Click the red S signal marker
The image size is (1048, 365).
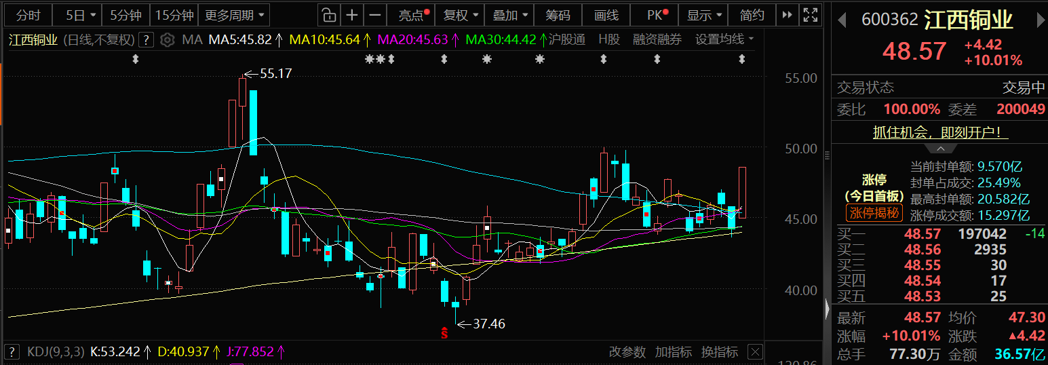[x=444, y=332]
